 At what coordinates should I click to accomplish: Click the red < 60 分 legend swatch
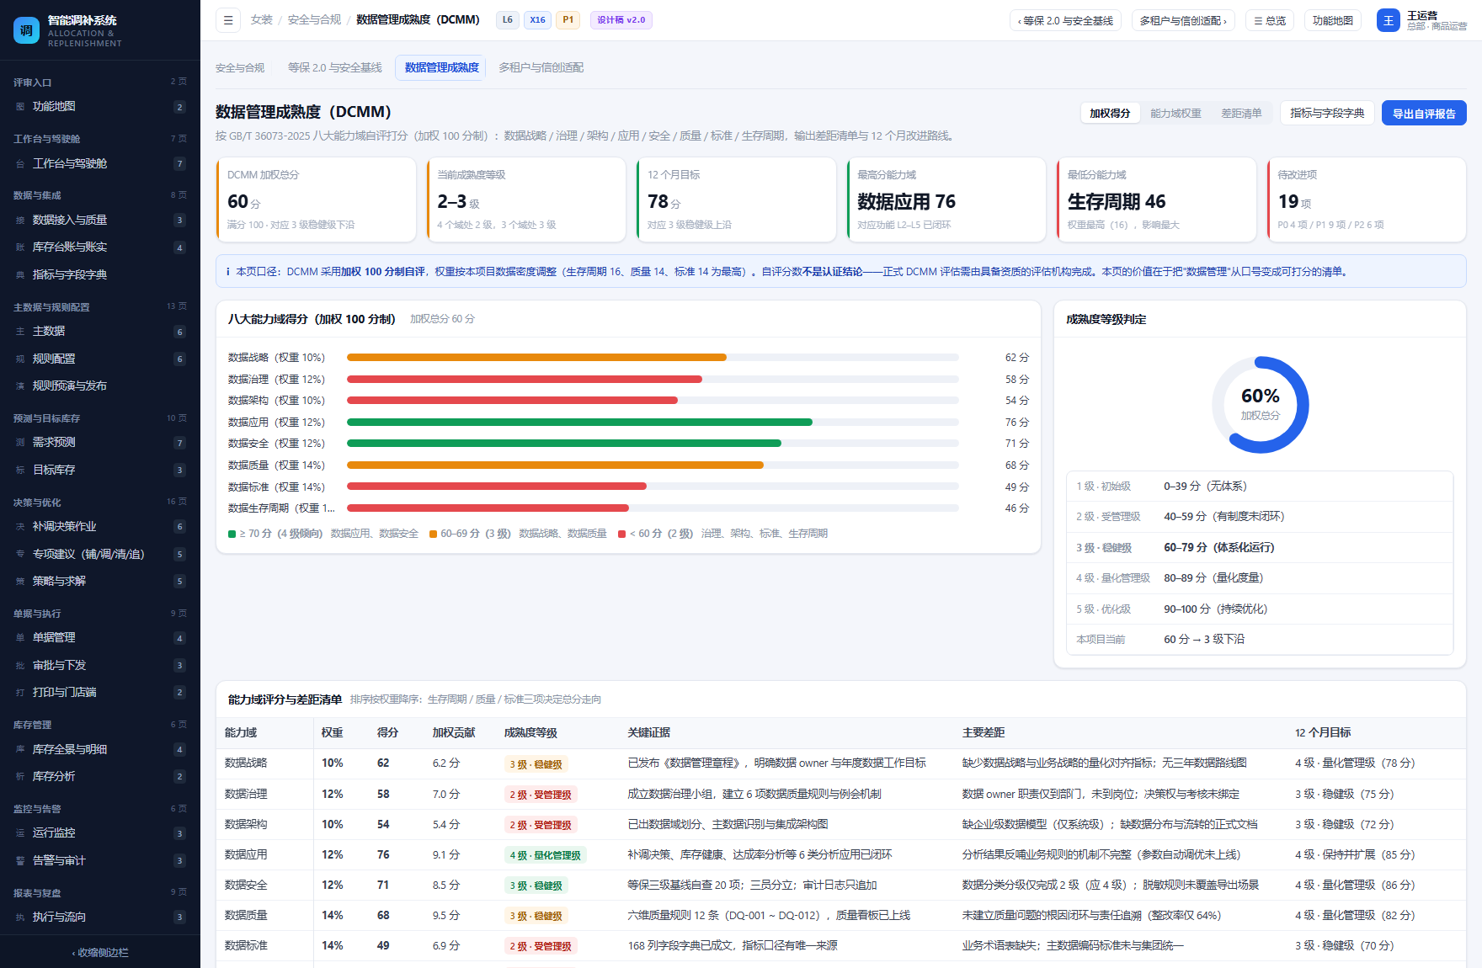point(621,535)
